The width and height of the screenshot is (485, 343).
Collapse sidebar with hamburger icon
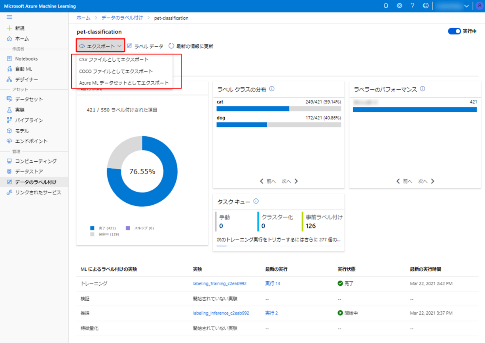(x=9, y=17)
